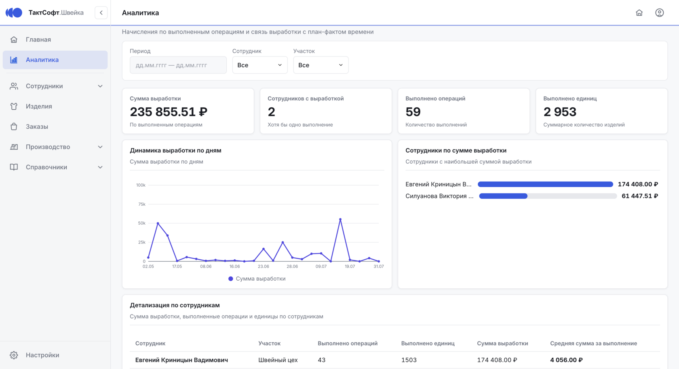Image resolution: width=679 pixels, height=369 pixels.
Task: Click the Настройки gear icon
Action: point(14,355)
